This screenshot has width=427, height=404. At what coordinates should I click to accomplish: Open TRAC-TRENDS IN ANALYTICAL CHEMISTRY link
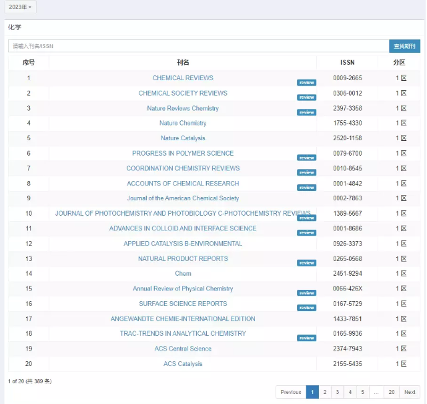(183, 333)
